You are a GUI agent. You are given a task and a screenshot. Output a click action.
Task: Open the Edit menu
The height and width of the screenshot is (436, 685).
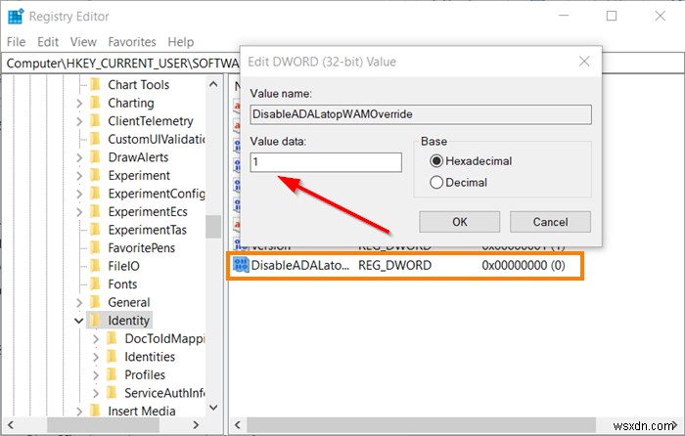click(x=48, y=42)
